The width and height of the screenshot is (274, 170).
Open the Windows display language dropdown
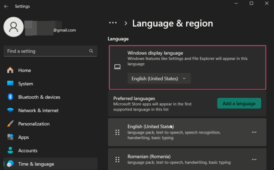(x=159, y=79)
